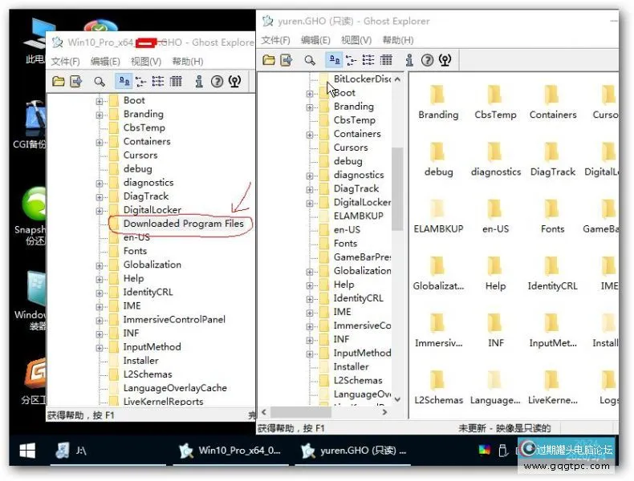The image size is (634, 481).
Task: Click the last Win10_Pro_x64 toolbar icon, right of help
Action: coord(234,82)
